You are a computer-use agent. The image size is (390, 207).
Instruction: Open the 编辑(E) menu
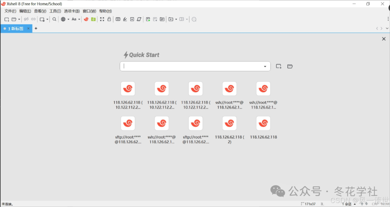point(25,11)
